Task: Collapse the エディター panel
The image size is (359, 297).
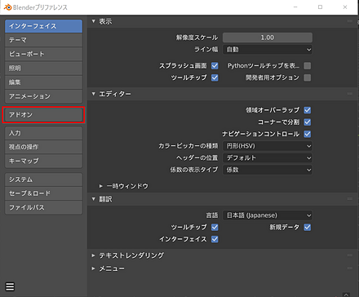Action: 94,94
